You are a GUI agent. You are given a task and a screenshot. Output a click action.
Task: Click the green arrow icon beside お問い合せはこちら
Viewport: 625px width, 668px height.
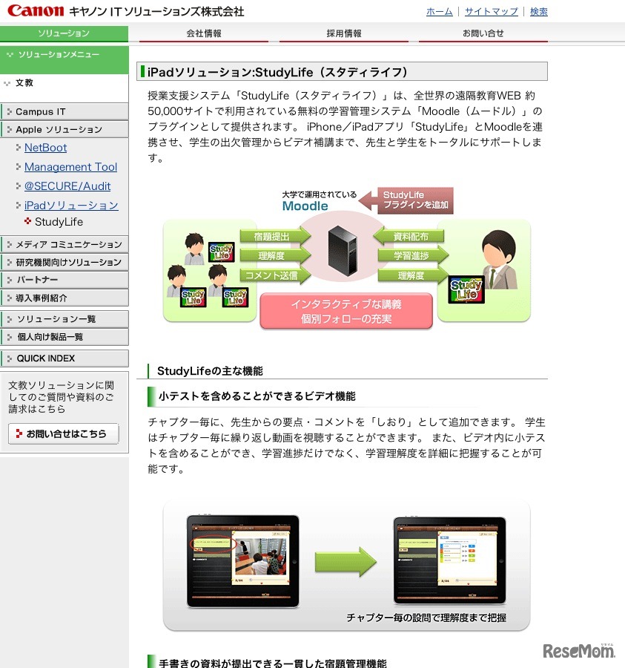pos(19,433)
